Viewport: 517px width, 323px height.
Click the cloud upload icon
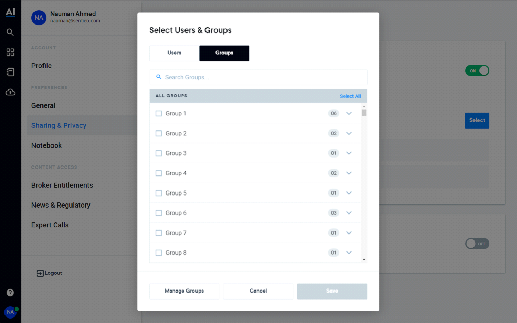click(10, 92)
